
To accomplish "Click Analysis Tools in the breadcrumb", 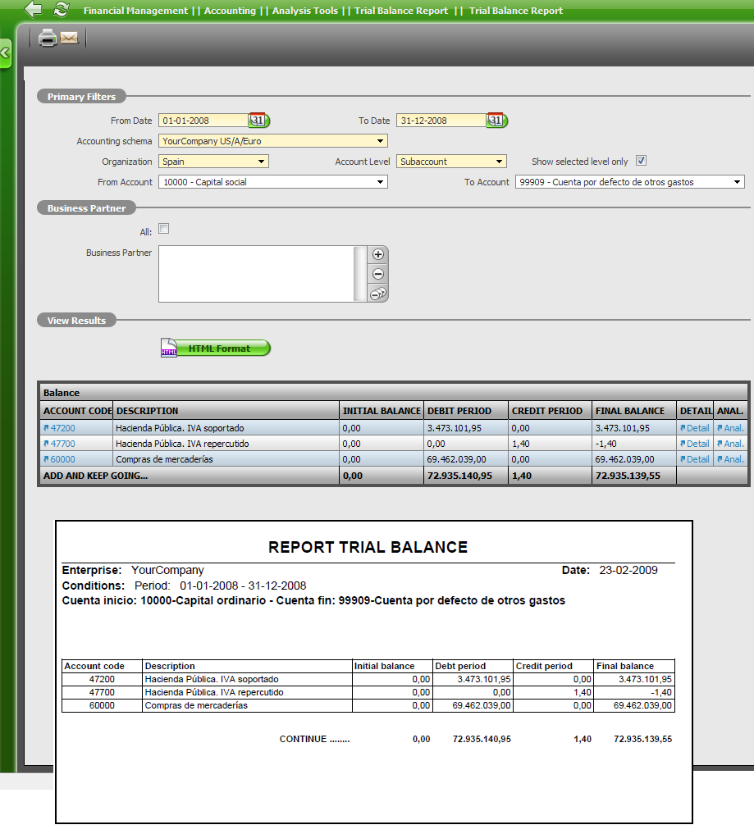I will pyautogui.click(x=304, y=11).
